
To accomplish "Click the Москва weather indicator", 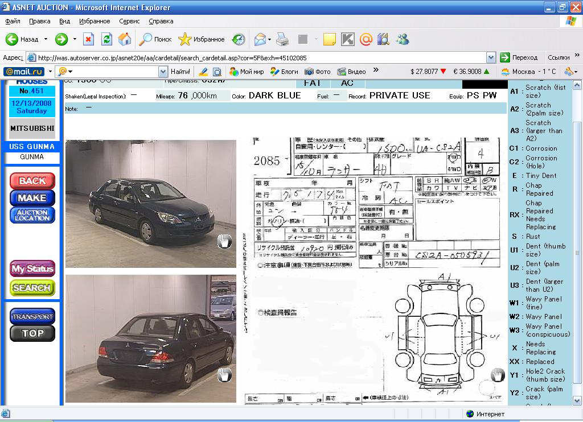I will pyautogui.click(x=528, y=71).
